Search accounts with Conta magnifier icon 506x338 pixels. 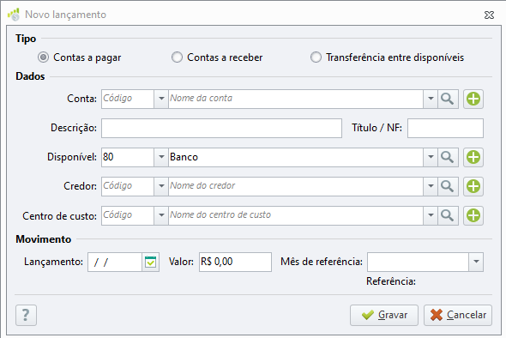click(448, 99)
